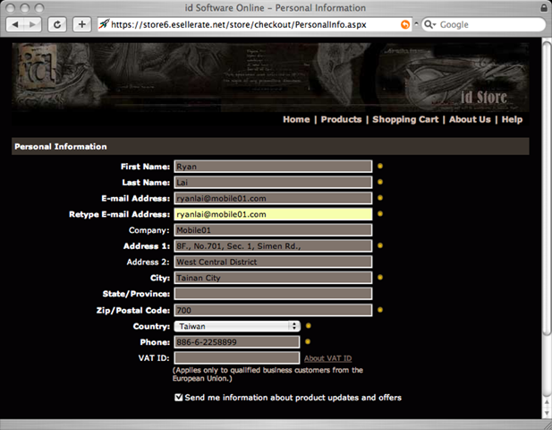This screenshot has width=552, height=430.
Task: Click the Last Name field containing Lai
Action: [273, 182]
